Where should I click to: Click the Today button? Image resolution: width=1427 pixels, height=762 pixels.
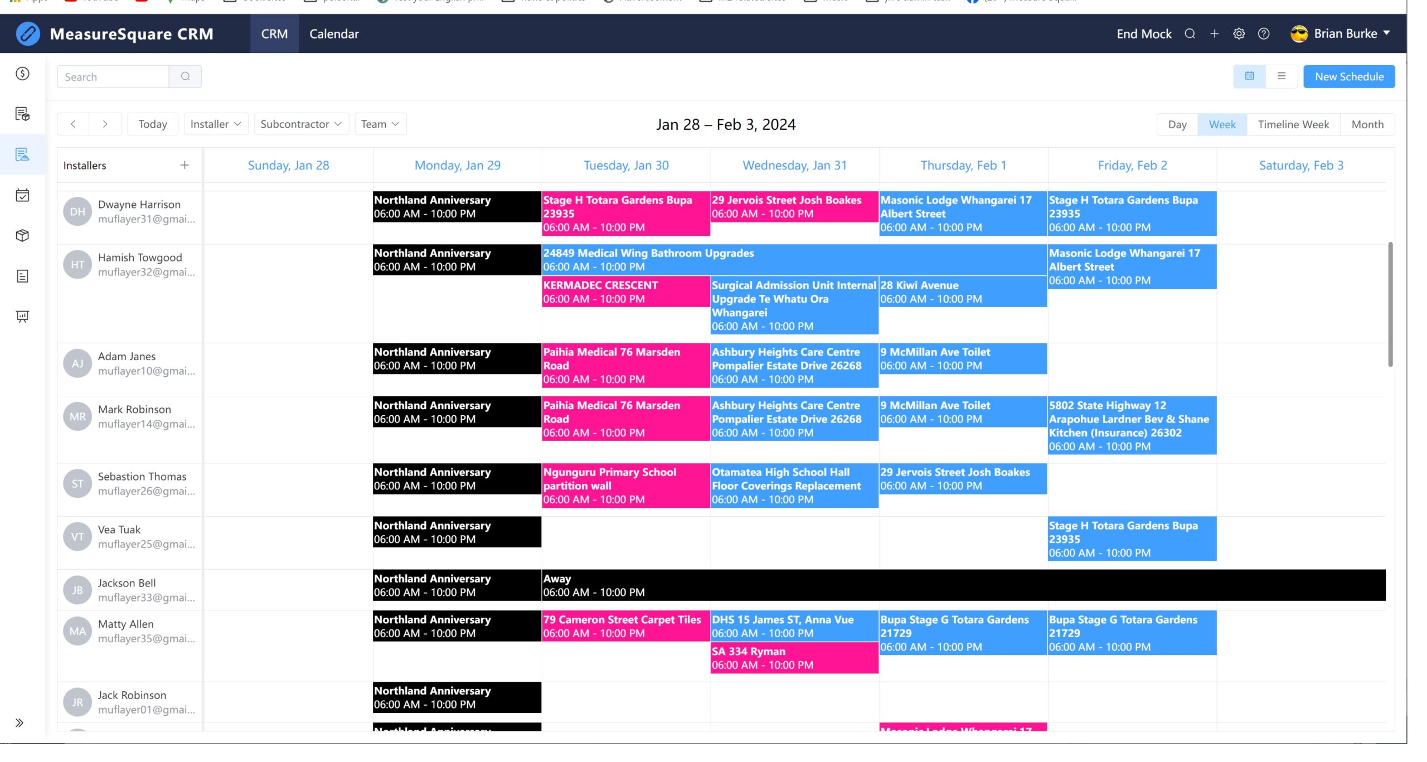pyautogui.click(x=153, y=124)
